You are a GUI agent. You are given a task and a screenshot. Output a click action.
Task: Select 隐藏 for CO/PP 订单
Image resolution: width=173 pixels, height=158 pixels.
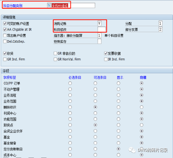[x=141, y=83]
